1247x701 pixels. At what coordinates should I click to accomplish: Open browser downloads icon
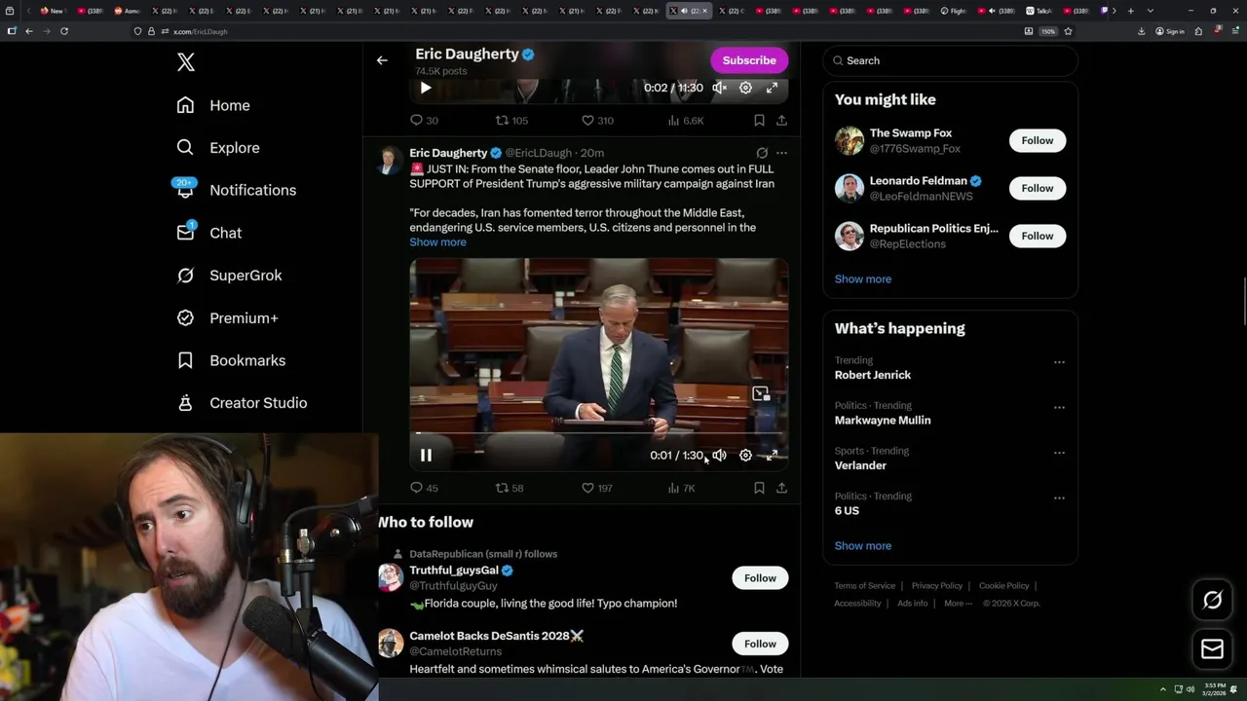(x=1141, y=31)
